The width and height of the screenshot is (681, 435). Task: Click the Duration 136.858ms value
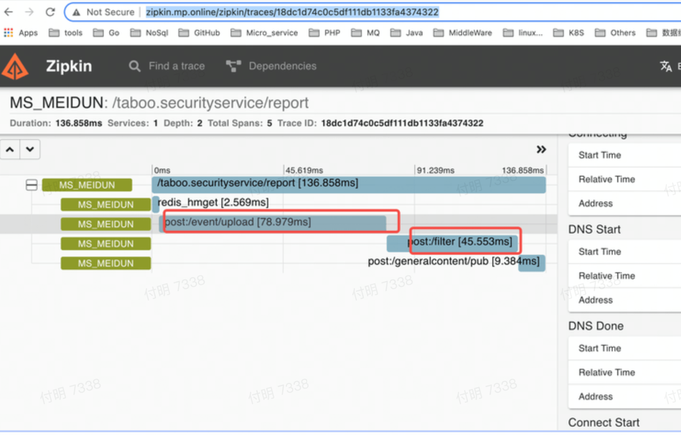79,123
